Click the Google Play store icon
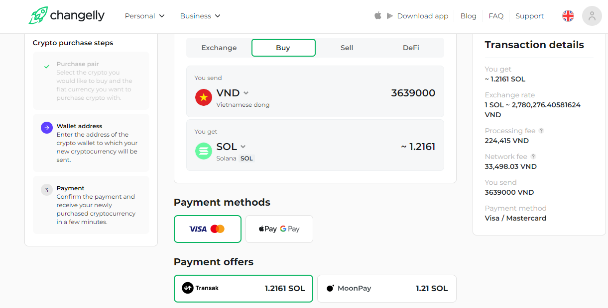Screen dimensions: 608x308 pyautogui.click(x=390, y=16)
